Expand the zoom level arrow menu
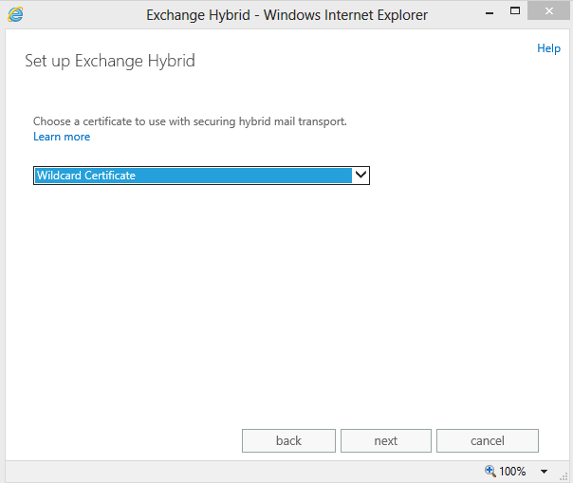Viewport: 573px width, 483px height. pyautogui.click(x=544, y=472)
